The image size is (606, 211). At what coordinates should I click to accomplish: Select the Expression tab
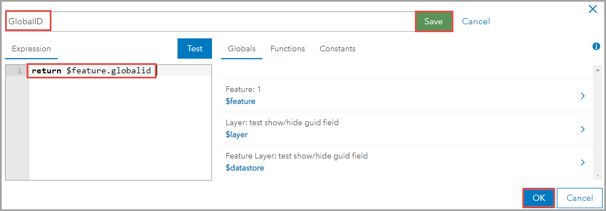click(31, 49)
